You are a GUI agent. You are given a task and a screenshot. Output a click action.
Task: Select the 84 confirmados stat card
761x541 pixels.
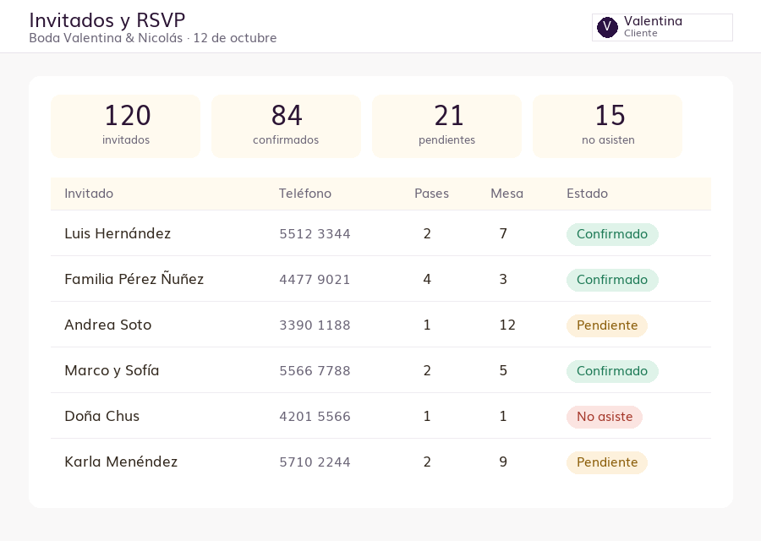point(287,126)
